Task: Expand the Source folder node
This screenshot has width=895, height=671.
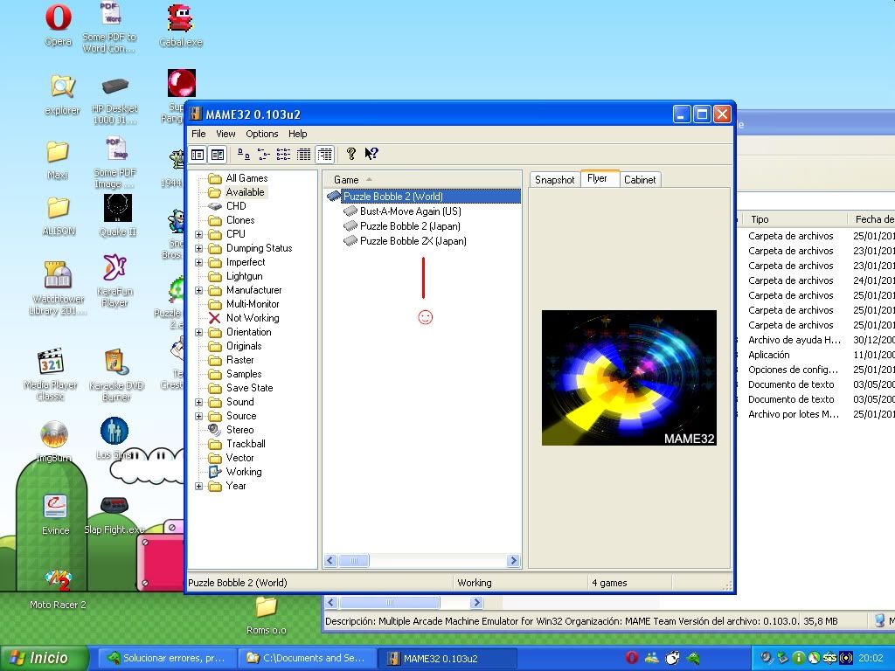Action: tap(198, 416)
